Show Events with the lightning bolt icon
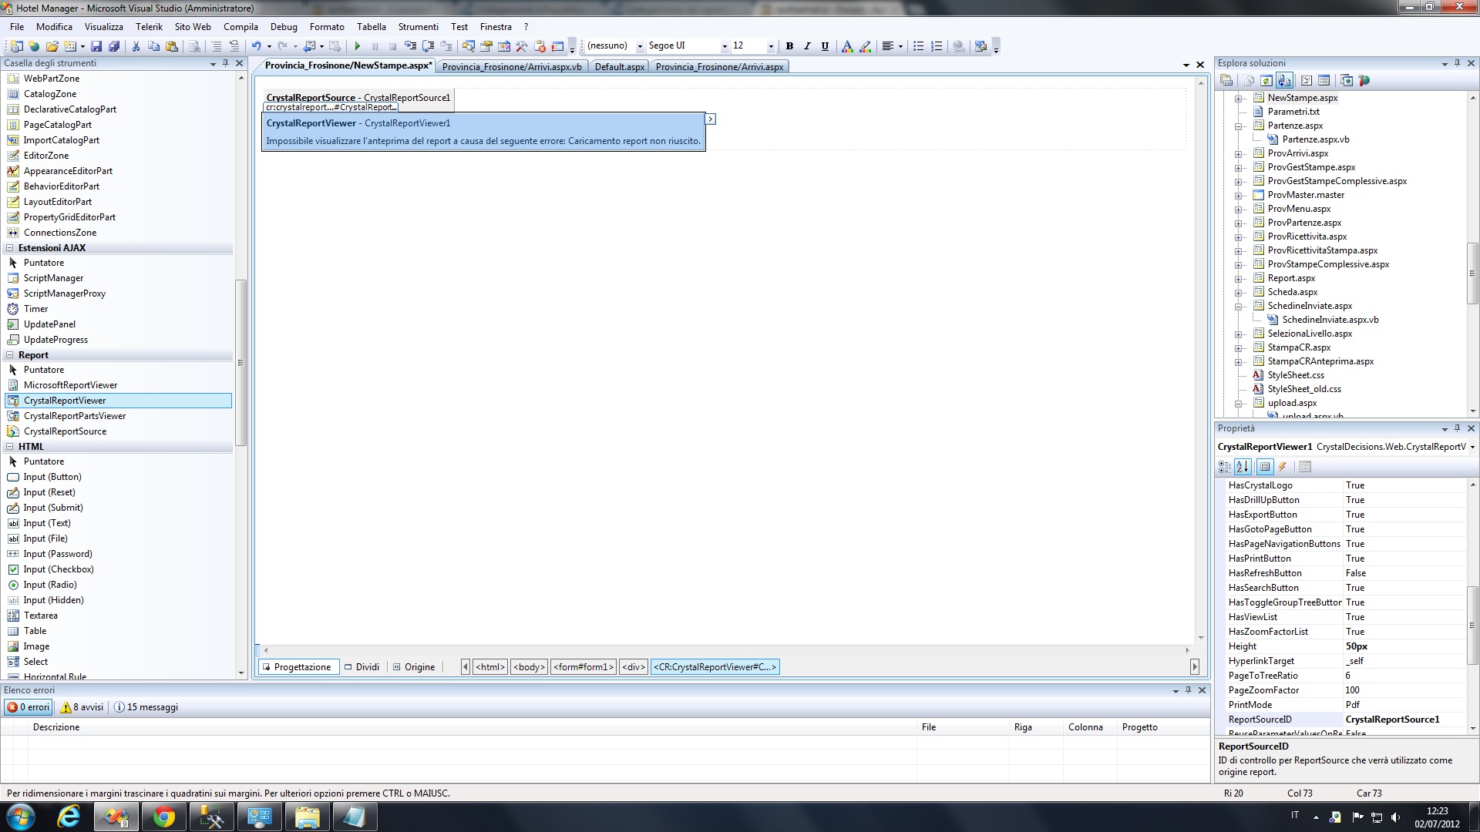This screenshot has width=1480, height=832. [1283, 467]
